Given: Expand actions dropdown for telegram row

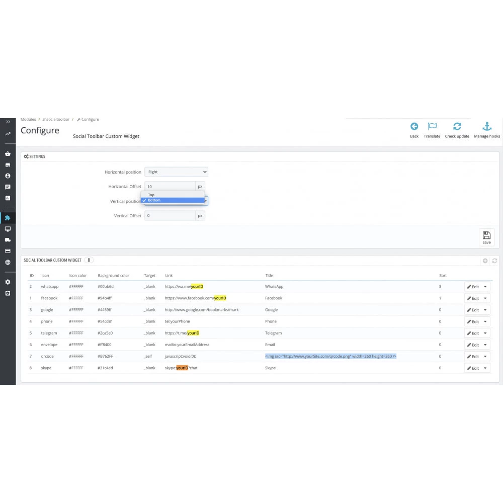Looking at the screenshot, I should (x=485, y=333).
